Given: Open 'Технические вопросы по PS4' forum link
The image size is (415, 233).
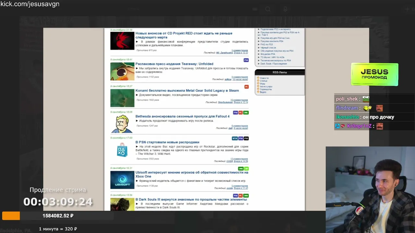Looking at the screenshot, I should 276,61.
